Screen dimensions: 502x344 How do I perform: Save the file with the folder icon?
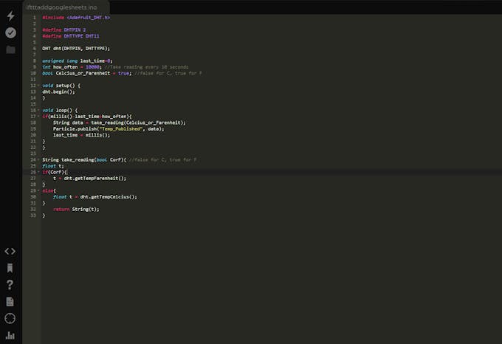(x=10, y=49)
